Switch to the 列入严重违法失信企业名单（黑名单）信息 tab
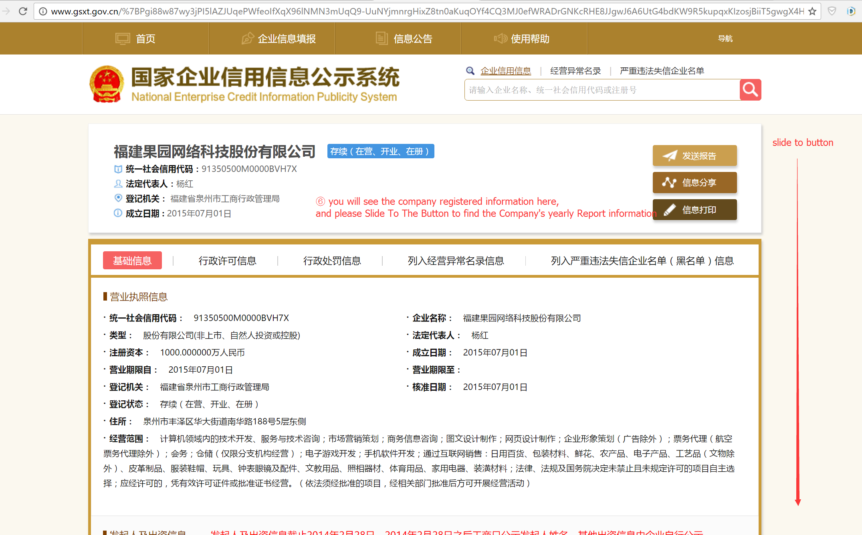Viewport: 862px width, 535px height. click(x=642, y=261)
